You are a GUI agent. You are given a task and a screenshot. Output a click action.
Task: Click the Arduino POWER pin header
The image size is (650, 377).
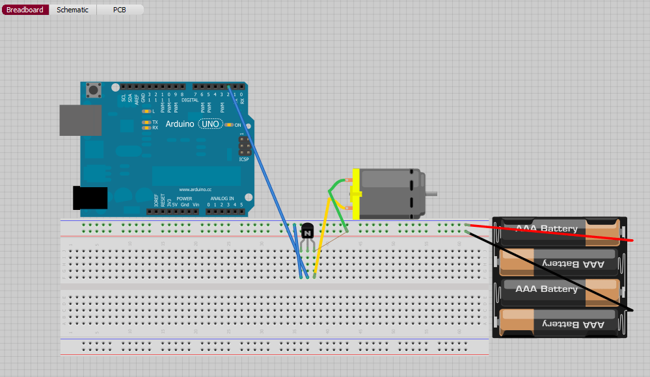point(173,212)
